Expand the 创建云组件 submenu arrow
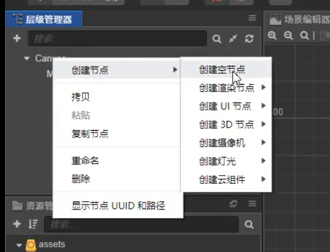 [x=263, y=179]
